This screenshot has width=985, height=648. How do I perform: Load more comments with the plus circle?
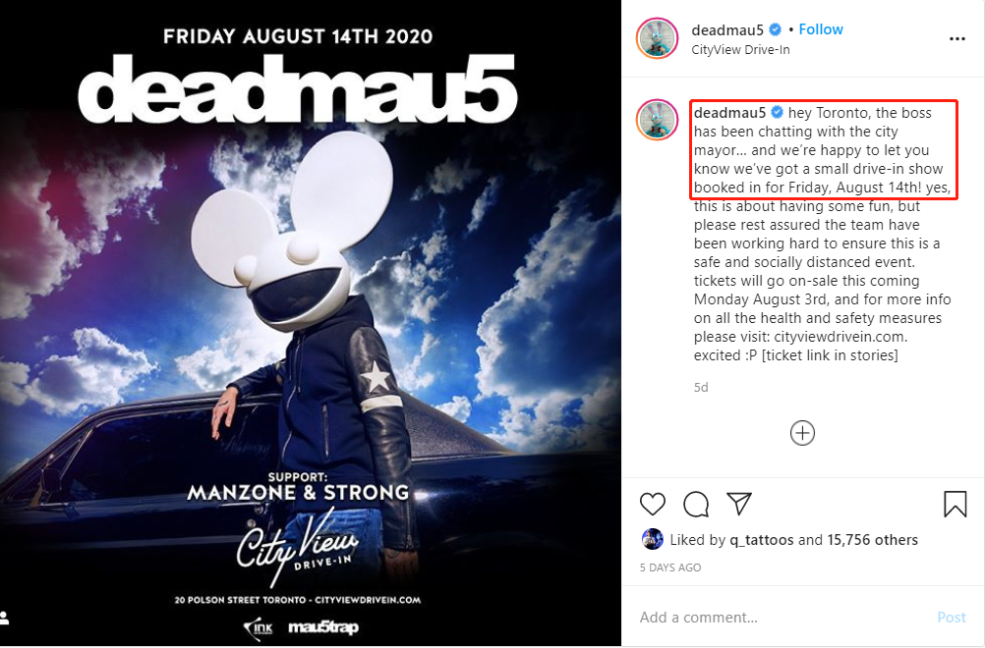click(x=802, y=433)
